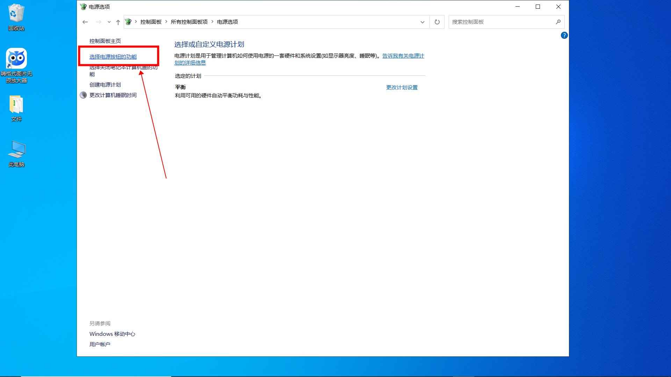Screen dimensions: 671x377
Task: Launch 嗨格式图片无损放大器 app
Action: click(16, 58)
